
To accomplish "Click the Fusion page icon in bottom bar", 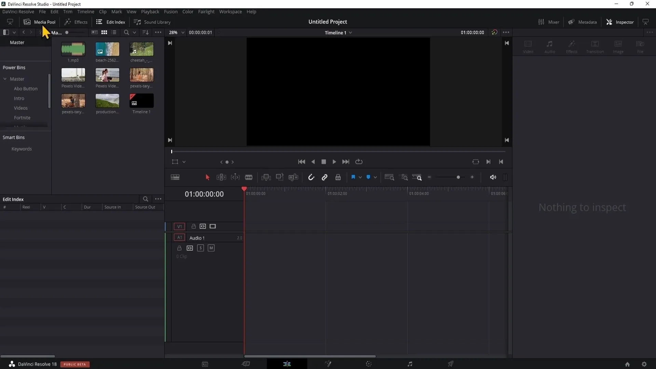I will [328, 364].
